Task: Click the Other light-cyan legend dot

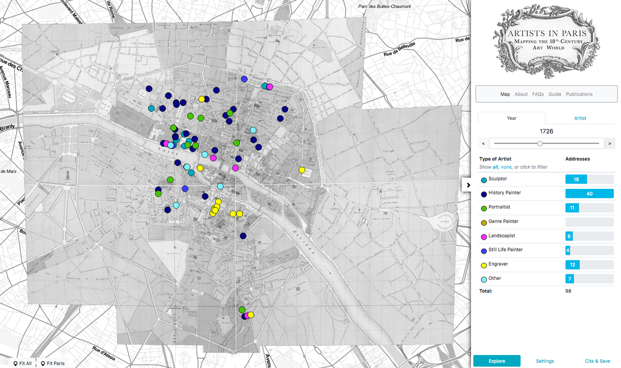Action: coord(484,279)
